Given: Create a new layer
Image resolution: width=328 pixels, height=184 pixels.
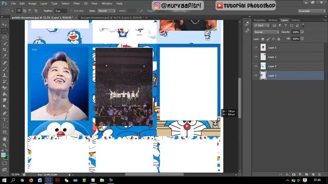Looking at the screenshot, I should click(313, 174).
